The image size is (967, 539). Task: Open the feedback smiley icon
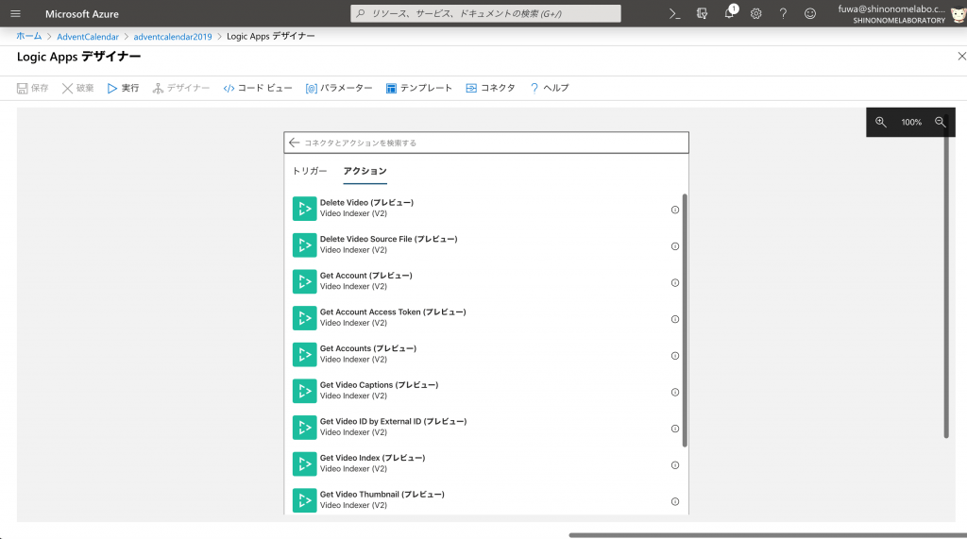[810, 13]
